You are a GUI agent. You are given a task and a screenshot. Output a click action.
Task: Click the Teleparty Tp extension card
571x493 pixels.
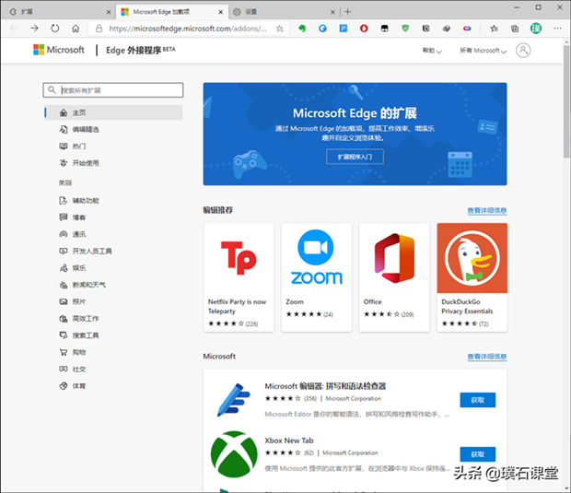pyautogui.click(x=239, y=277)
